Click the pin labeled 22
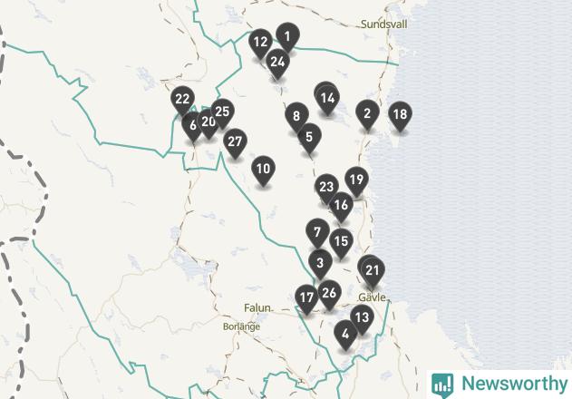The width and height of the screenshot is (572, 399). click(x=182, y=99)
